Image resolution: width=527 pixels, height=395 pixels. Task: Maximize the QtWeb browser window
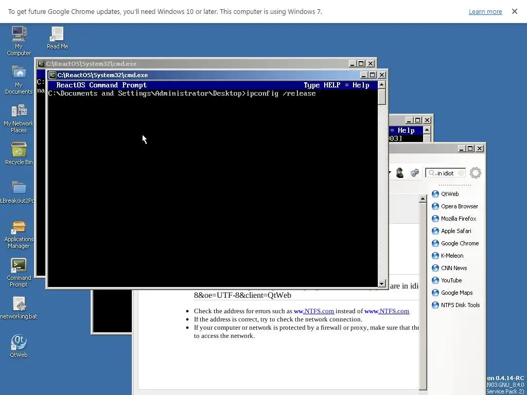[x=470, y=149]
